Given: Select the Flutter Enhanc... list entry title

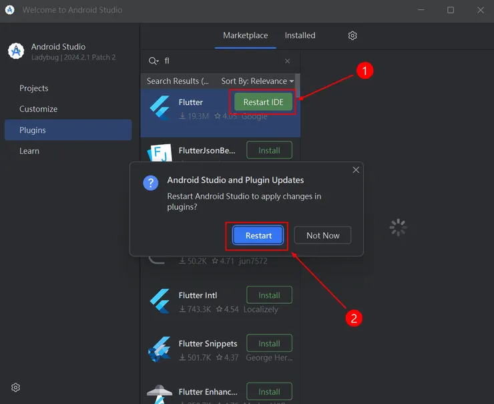Looking at the screenshot, I should click(x=208, y=392).
